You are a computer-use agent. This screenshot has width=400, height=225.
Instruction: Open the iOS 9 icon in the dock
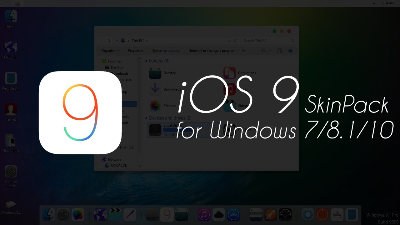coord(167,215)
